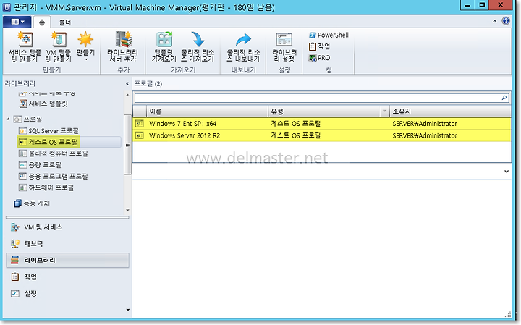This screenshot has height=325, width=521.
Task: Switch to the 폴더 ribbon tab
Action: 64,22
